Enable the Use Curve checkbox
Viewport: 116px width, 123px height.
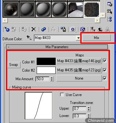(x=62, y=94)
